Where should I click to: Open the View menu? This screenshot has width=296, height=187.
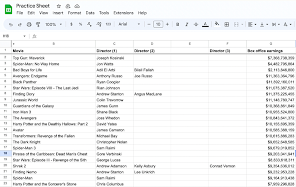[x=43, y=13]
